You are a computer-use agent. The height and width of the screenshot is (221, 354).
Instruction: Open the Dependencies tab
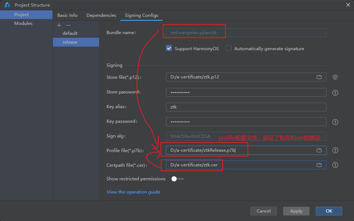click(x=101, y=15)
